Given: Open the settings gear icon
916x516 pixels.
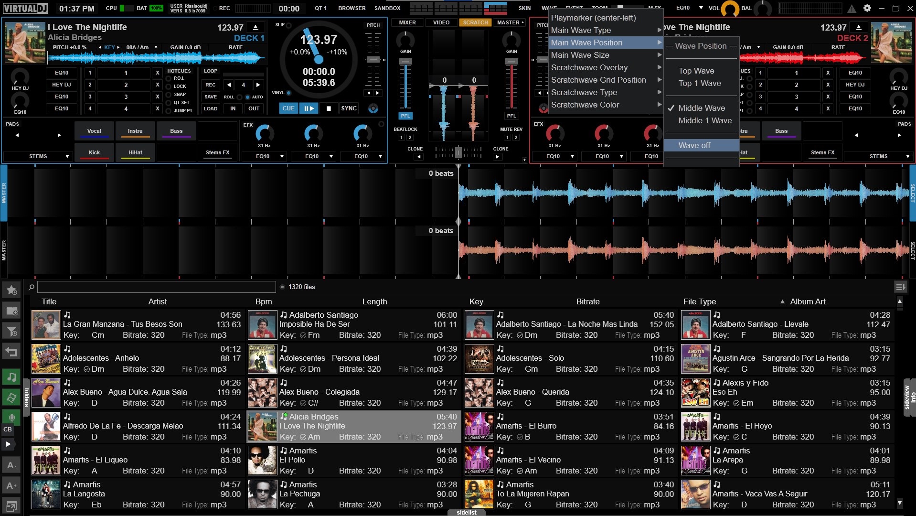Looking at the screenshot, I should coord(867,8).
